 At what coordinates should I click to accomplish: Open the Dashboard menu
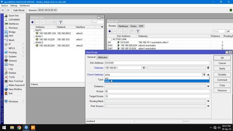pyautogui.click(x=24, y=6)
